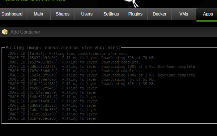The image size is (217, 136).
Task: Click the Add Container box icon
Action: 5,32
